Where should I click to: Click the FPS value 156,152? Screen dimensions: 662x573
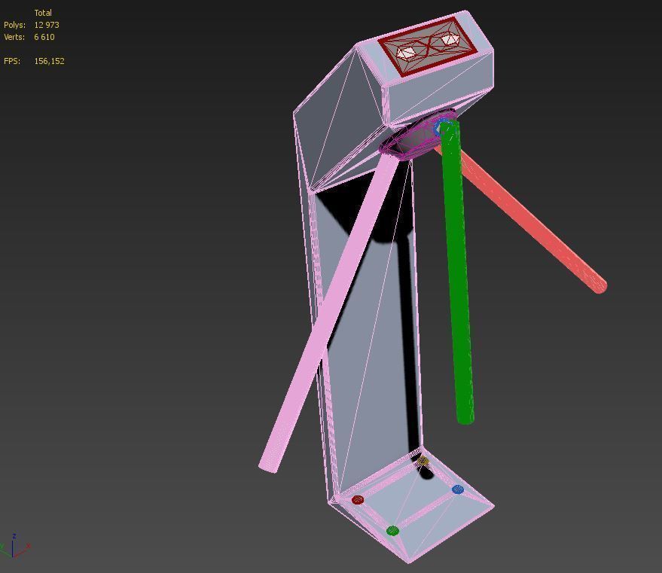point(50,61)
